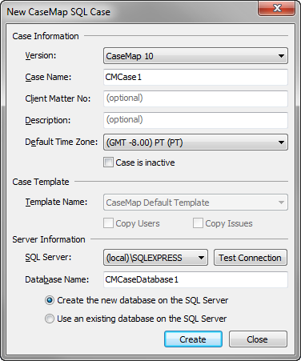Check the Copy Issues checkbox
The height and width of the screenshot is (361, 301).
click(198, 223)
